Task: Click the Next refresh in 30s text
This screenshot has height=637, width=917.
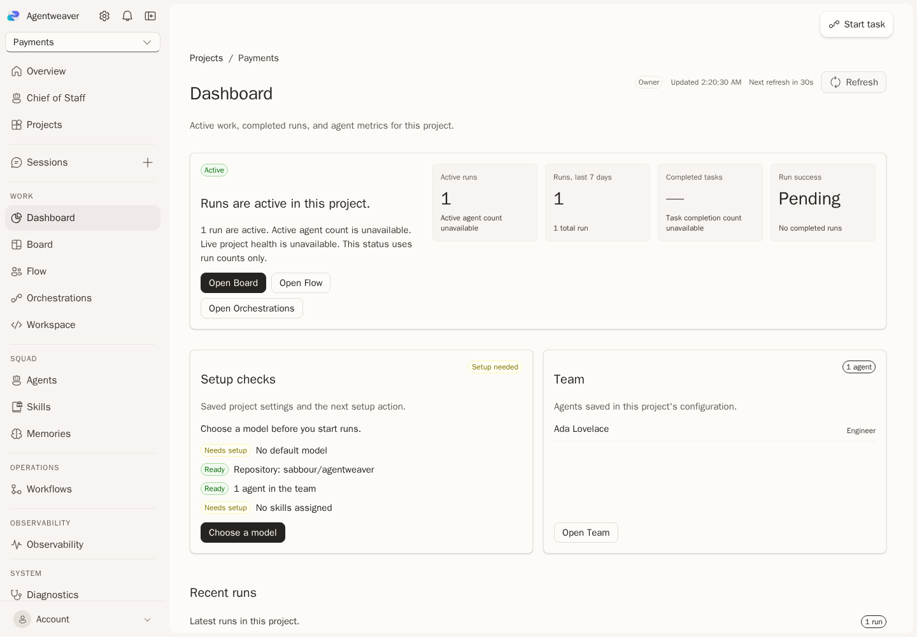Action: [781, 82]
